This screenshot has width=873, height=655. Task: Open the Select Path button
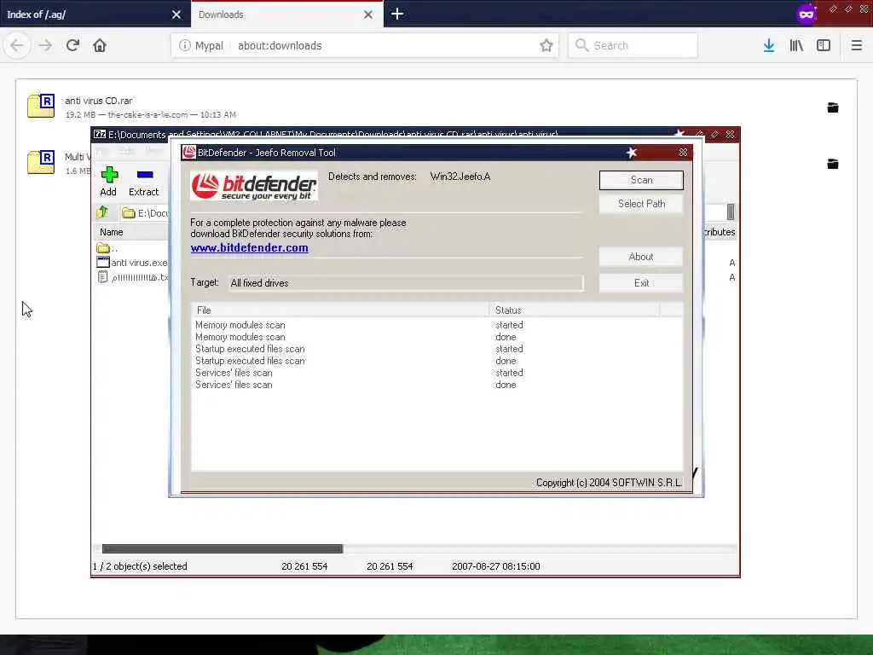point(641,204)
